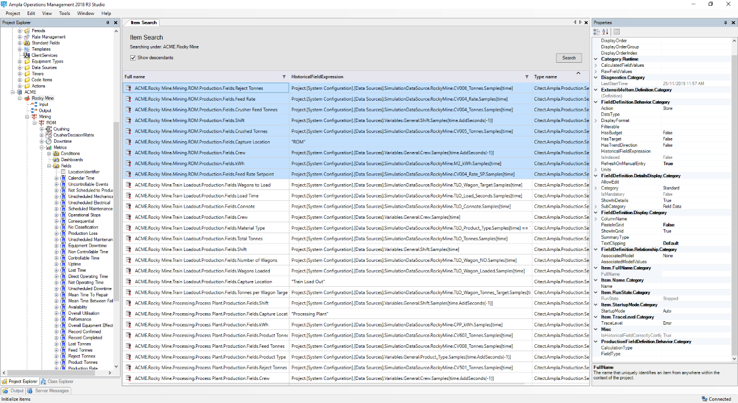Image resolution: width=738 pixels, height=403 pixels.
Task: Expand the CalculatedFieldValues property
Action: pos(596,65)
